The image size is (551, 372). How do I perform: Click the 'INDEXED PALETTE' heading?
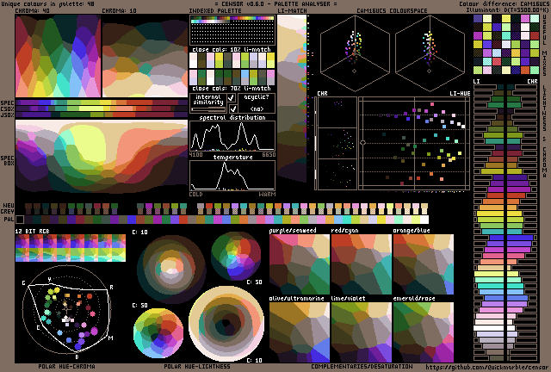tap(215, 11)
